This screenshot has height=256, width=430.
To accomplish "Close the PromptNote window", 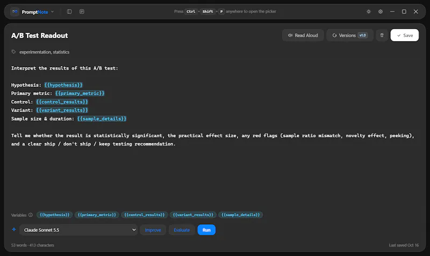I will tap(415, 11).
